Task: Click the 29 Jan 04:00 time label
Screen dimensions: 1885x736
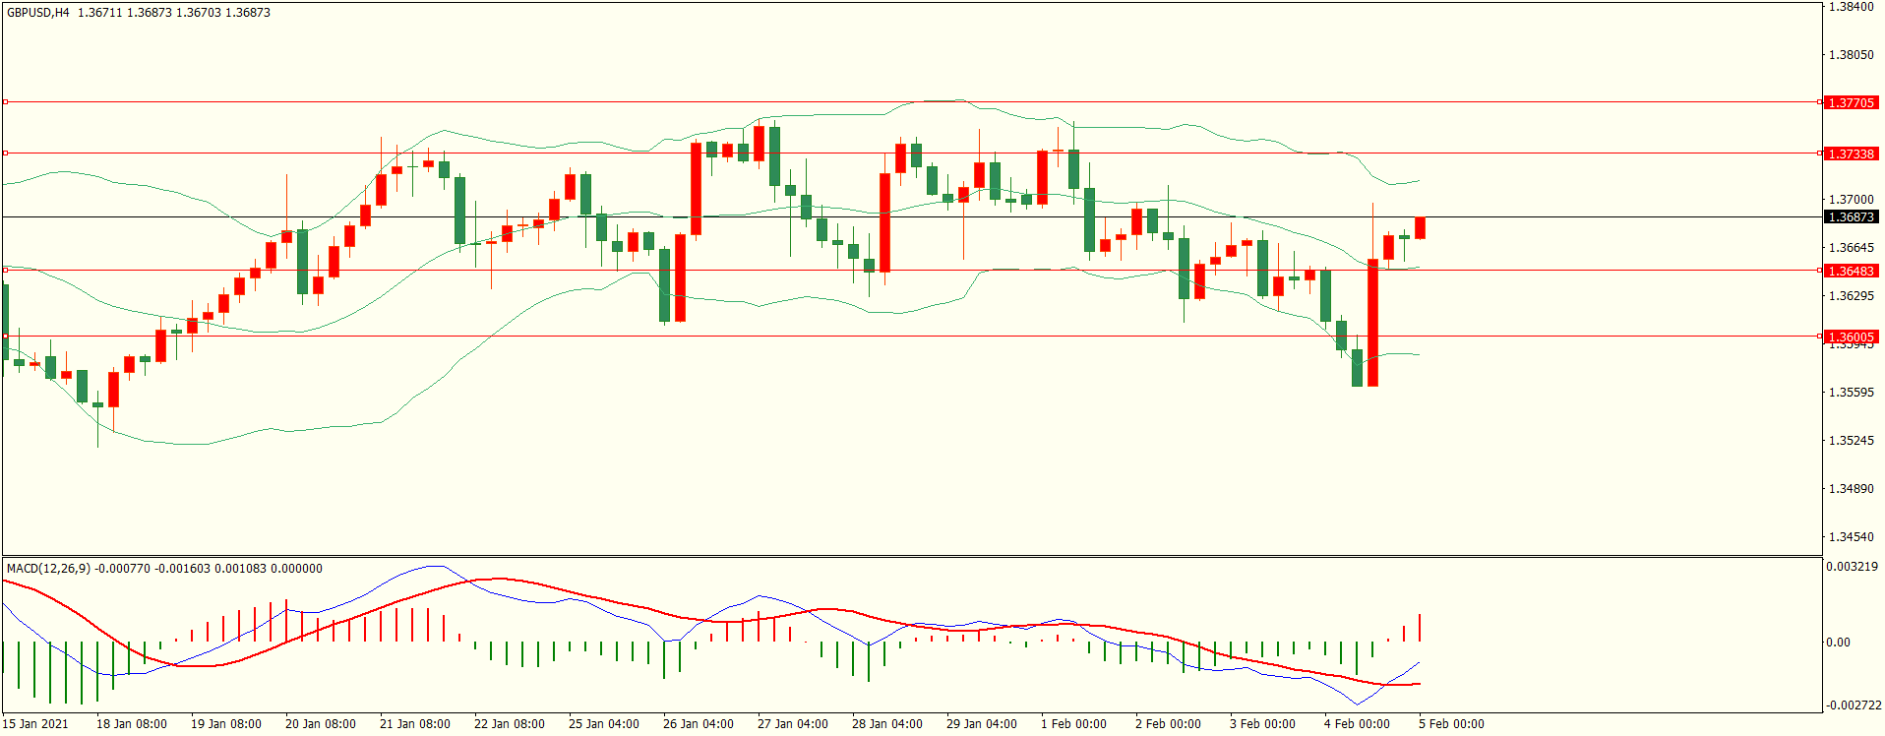Action: [x=982, y=724]
